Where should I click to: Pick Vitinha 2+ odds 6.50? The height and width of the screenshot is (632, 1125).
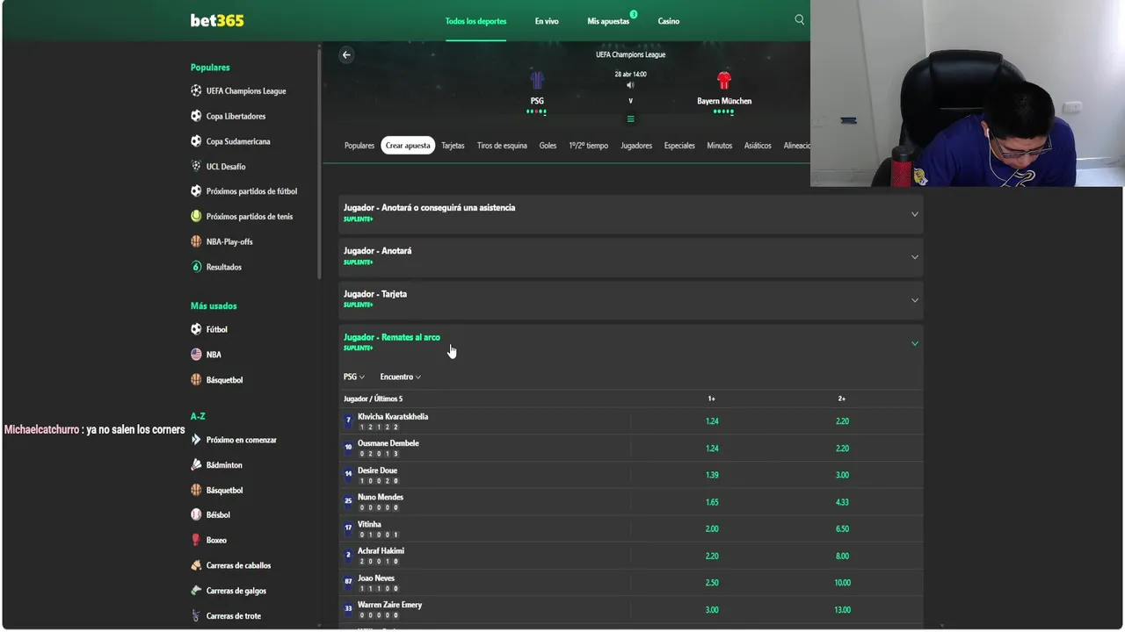pyautogui.click(x=842, y=529)
